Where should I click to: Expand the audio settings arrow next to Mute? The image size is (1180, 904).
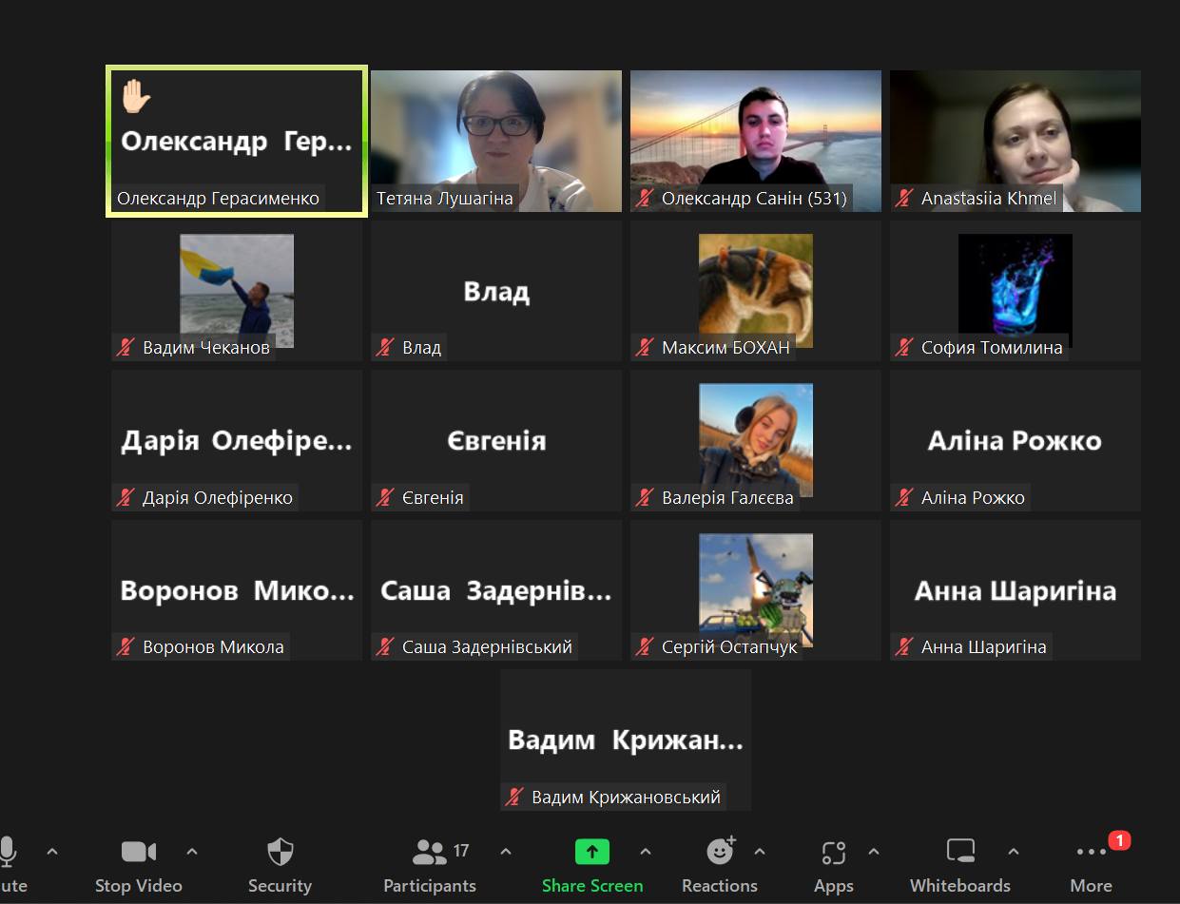tap(52, 852)
